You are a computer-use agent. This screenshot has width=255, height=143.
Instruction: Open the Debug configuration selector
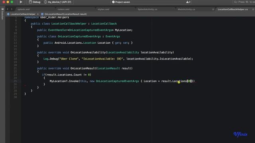[x=35, y=2]
